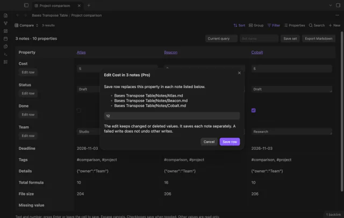Click Edit row under Cost

28,72
